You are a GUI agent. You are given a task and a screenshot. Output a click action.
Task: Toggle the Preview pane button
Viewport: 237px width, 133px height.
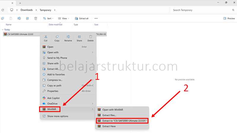click(229, 18)
